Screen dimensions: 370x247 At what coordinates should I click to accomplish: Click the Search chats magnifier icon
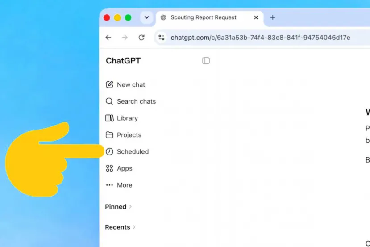click(109, 101)
